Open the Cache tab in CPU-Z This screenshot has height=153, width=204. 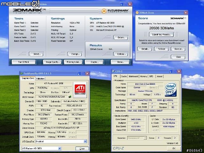[124, 76]
